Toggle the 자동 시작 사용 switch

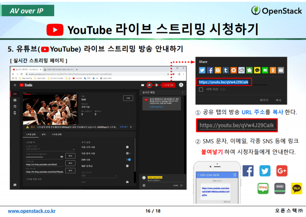pos(128,147)
